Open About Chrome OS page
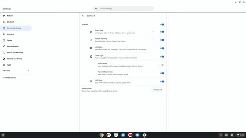The width and height of the screenshot is (246, 138). 9,78
